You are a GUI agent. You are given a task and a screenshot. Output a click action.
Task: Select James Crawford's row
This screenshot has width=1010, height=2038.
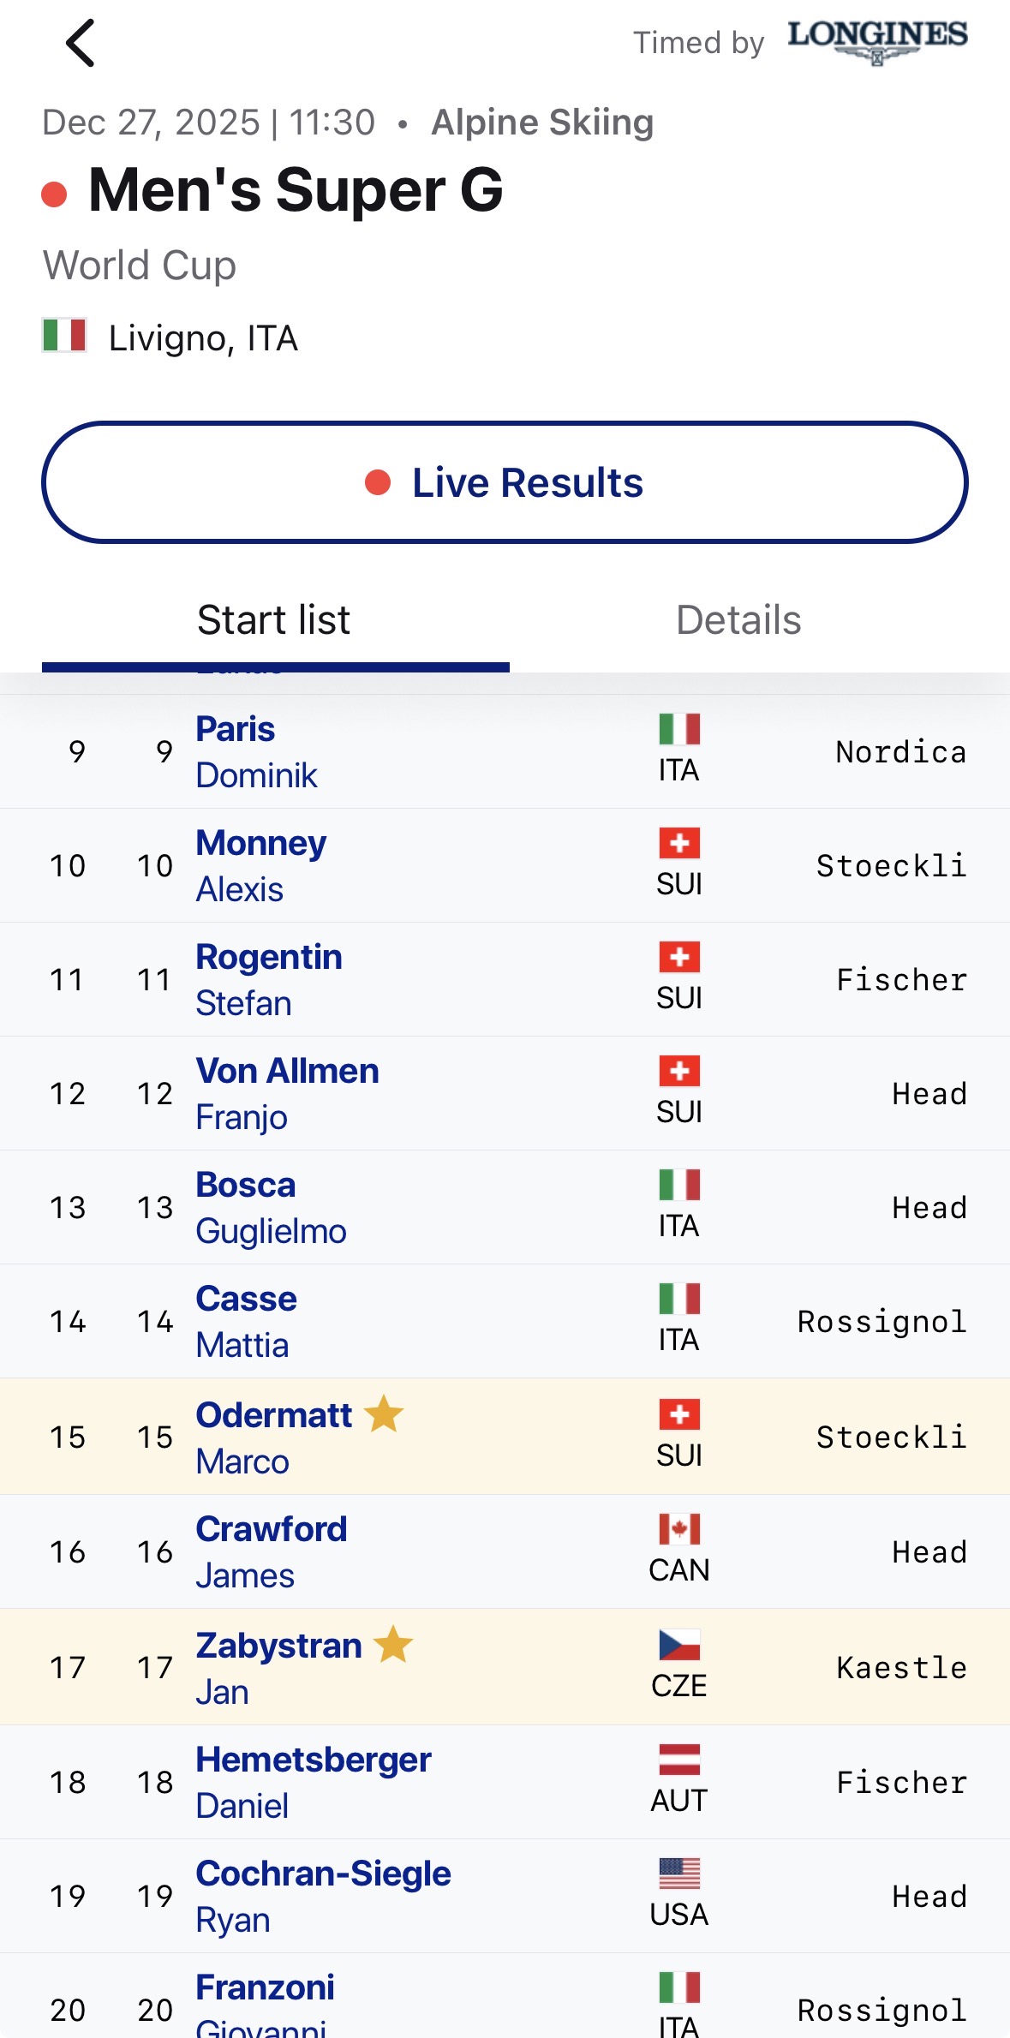[x=505, y=1552]
